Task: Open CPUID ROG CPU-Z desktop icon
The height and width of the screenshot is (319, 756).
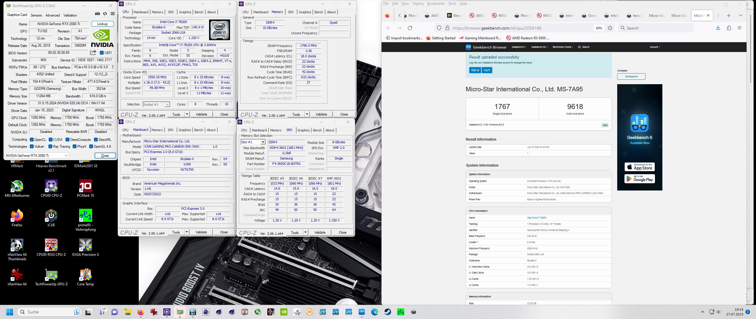Action: click(51, 248)
